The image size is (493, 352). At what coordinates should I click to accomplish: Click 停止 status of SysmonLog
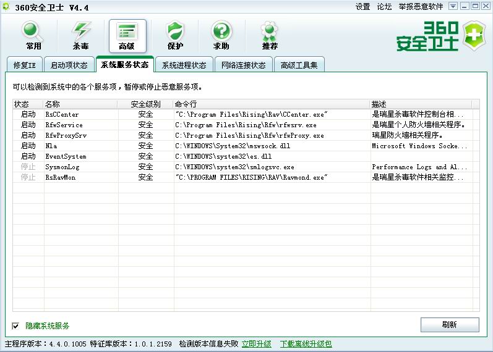[28, 167]
